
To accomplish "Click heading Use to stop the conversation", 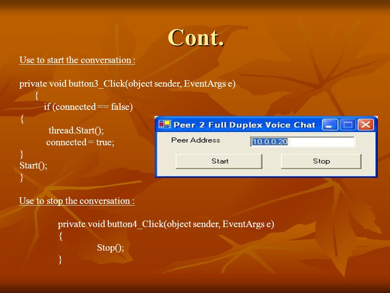I will click(77, 201).
